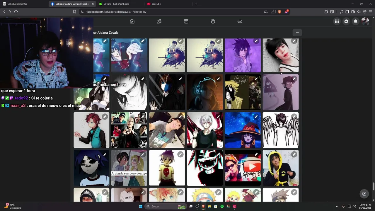Open a new browser tab
Image resolution: width=375 pixels, height=211 pixels.
196,4
